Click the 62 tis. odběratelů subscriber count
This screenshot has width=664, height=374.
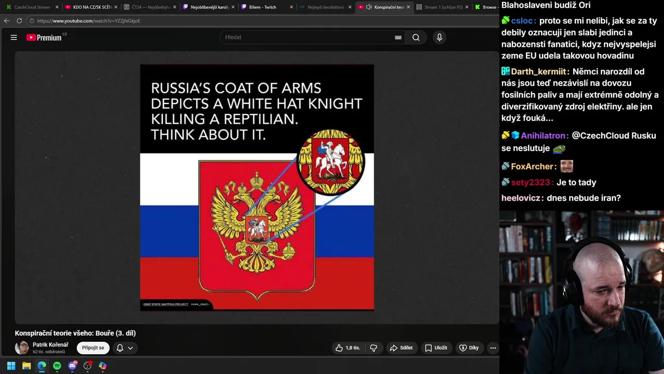(49, 352)
